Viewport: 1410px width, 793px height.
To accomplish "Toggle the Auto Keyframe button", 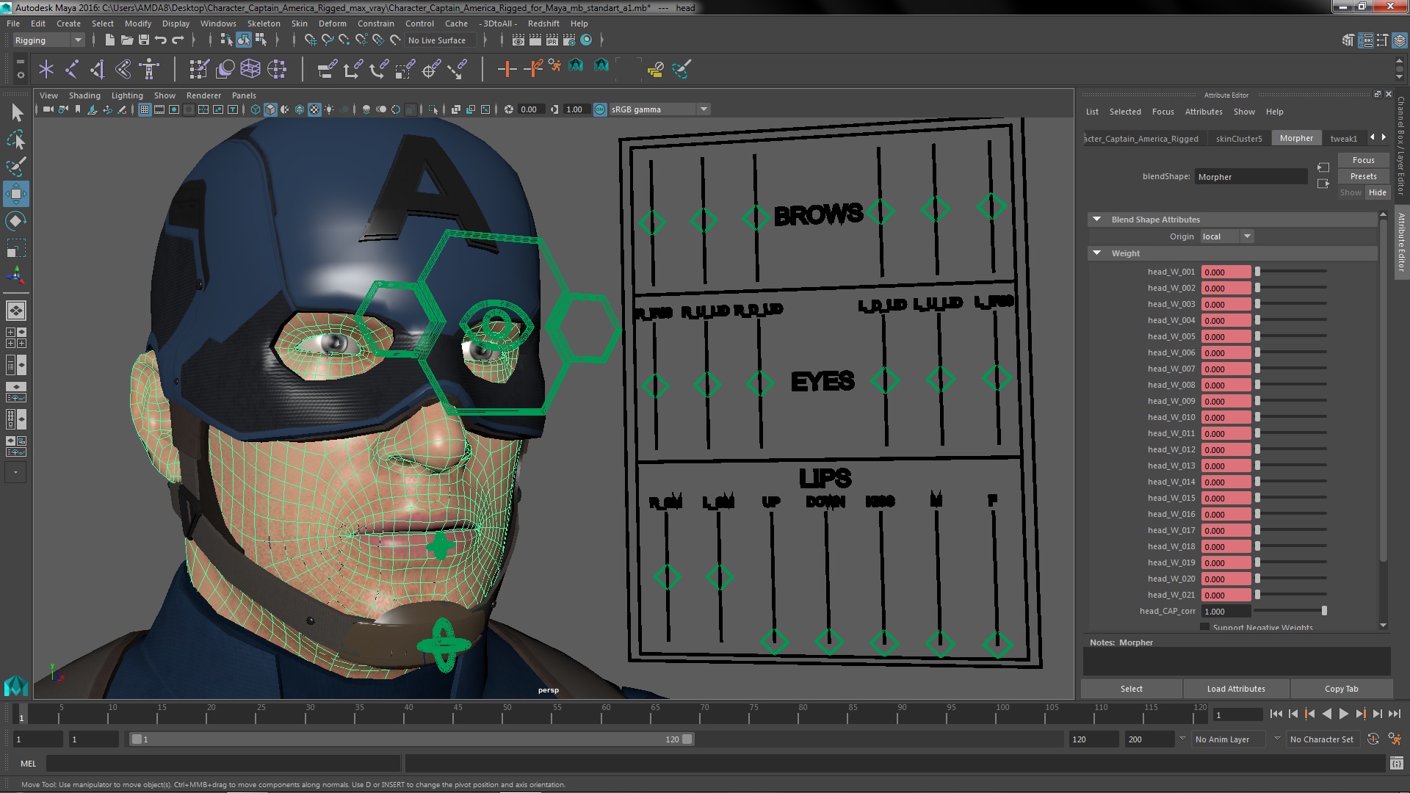I will [x=1373, y=739].
